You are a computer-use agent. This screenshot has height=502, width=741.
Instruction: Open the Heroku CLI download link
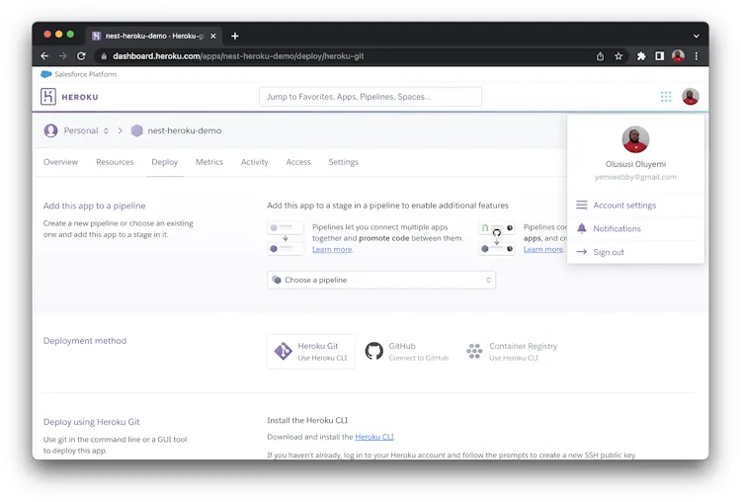coord(374,437)
